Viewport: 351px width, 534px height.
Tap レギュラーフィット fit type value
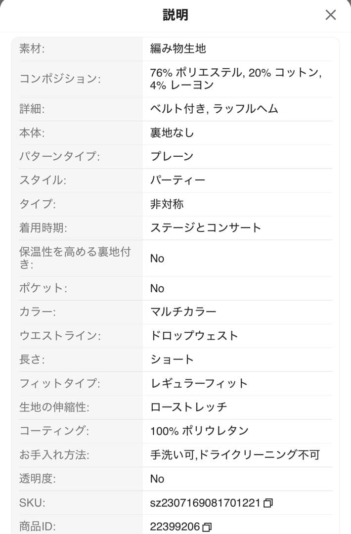coord(199,383)
